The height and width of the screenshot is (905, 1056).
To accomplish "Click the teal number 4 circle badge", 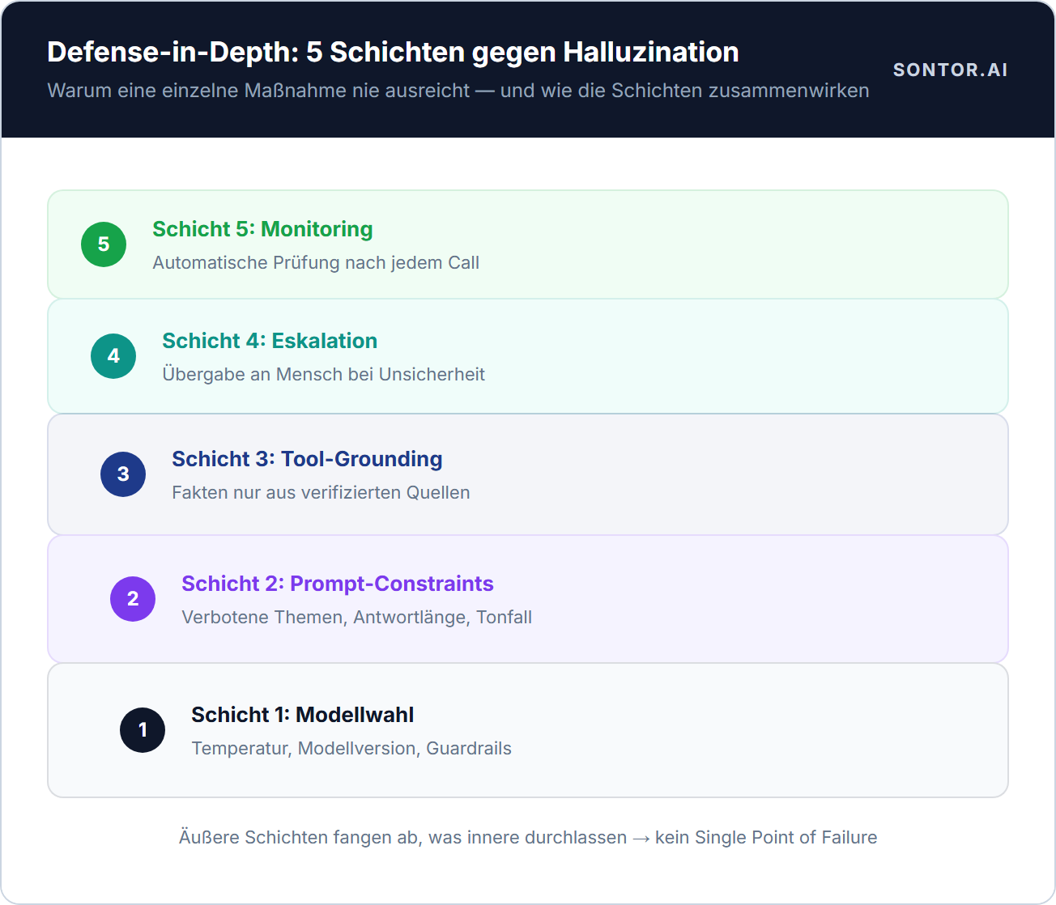I will coord(113,356).
